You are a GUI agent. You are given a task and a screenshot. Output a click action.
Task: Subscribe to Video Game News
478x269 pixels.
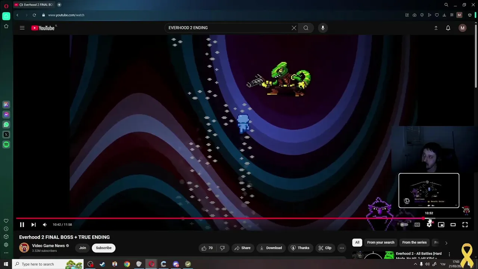(x=103, y=248)
